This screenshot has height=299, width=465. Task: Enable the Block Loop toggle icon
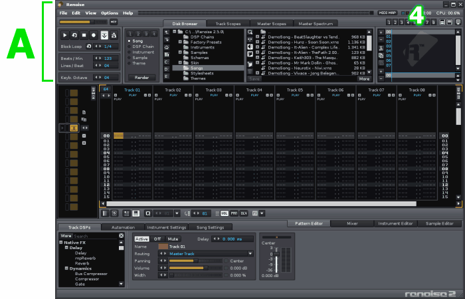pyautogui.click(x=88, y=47)
